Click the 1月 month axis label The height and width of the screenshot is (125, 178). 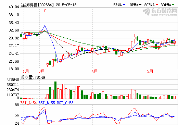26,72
